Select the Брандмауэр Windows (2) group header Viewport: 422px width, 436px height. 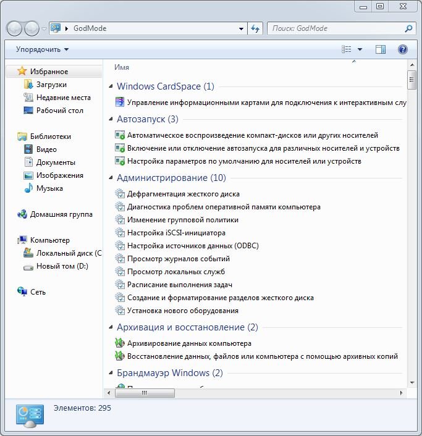(170, 373)
